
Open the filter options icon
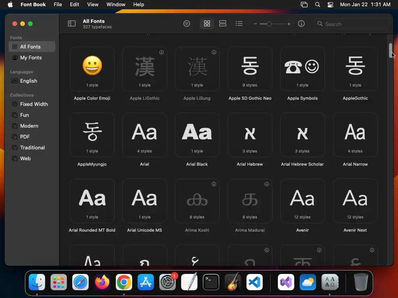tap(187, 24)
